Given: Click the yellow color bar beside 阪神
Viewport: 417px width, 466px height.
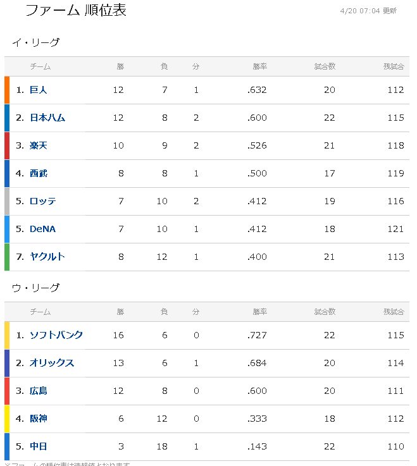Looking at the screenshot, I should (7, 419).
